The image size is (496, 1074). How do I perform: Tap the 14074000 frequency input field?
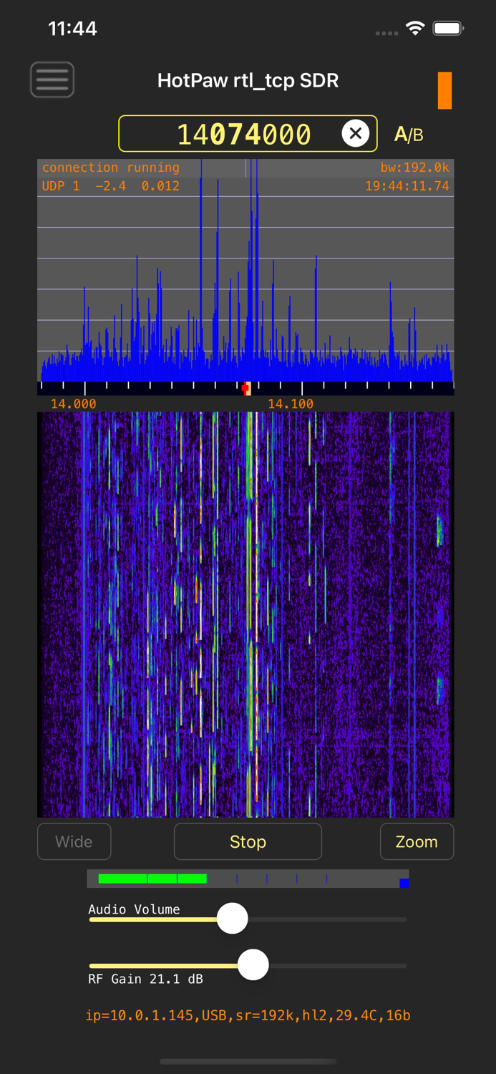coord(248,134)
